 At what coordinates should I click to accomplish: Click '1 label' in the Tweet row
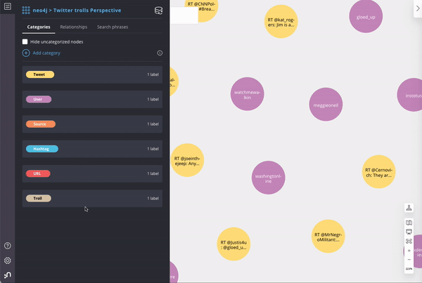tap(153, 74)
